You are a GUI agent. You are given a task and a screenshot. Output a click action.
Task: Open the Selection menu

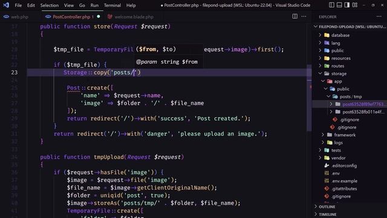click(50, 5)
